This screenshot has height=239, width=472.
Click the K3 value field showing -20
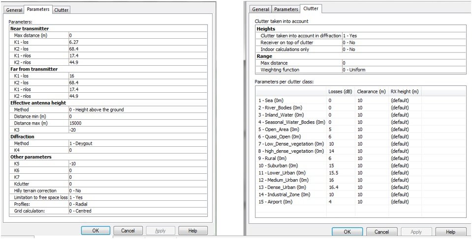click(x=137, y=130)
